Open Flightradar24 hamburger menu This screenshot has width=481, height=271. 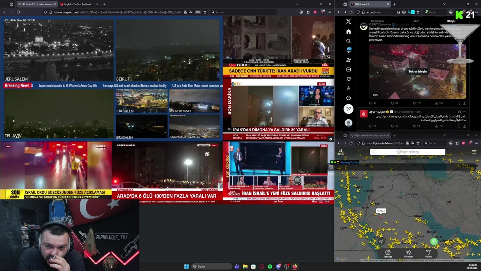(474, 152)
